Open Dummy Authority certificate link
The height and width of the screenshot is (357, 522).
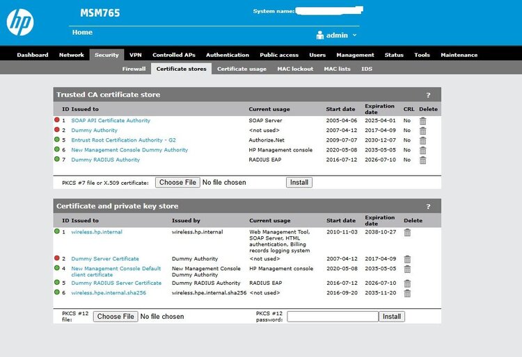pos(94,130)
